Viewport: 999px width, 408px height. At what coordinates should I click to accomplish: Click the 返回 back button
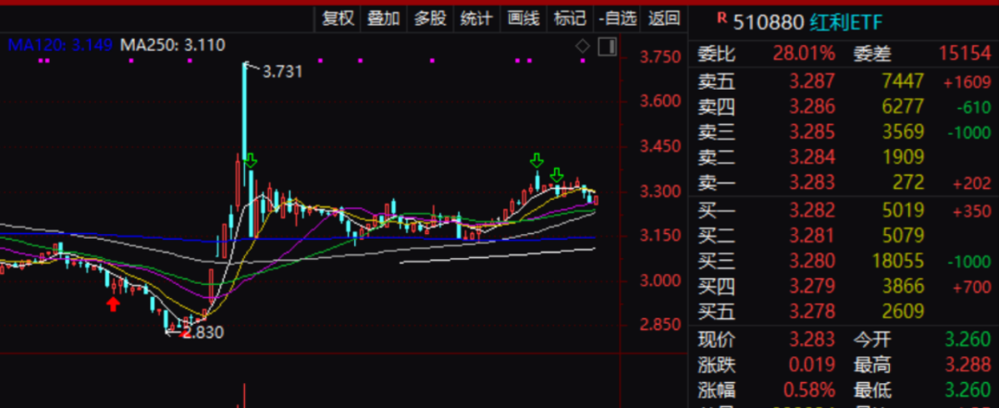[x=664, y=18]
